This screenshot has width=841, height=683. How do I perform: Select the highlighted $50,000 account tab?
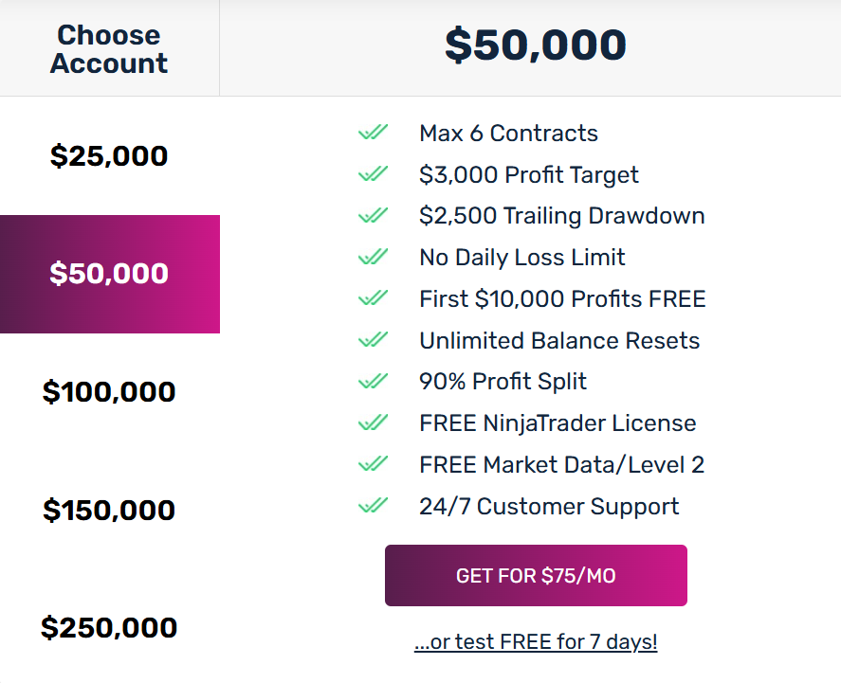109,274
